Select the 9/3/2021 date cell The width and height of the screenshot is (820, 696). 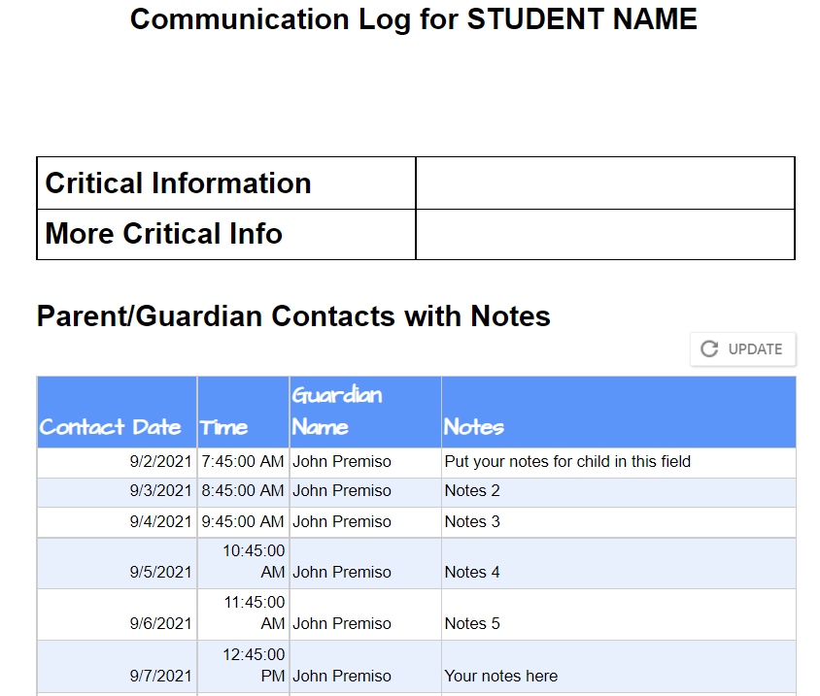[x=118, y=492]
